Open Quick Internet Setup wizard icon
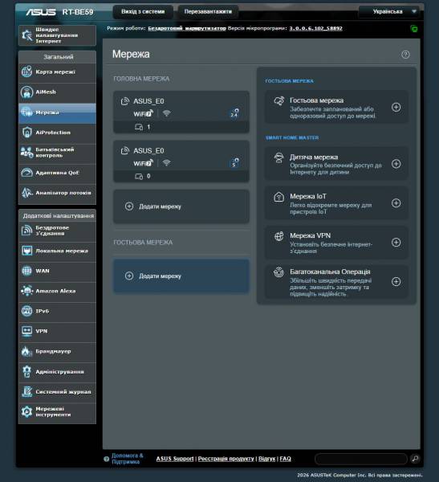439x482 pixels. (x=27, y=35)
